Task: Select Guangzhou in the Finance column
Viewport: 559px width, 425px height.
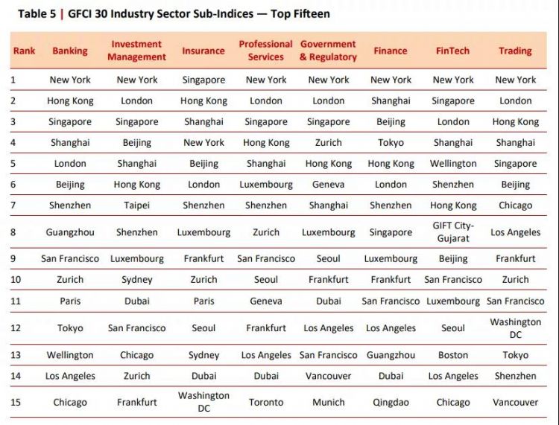Action: coord(391,355)
